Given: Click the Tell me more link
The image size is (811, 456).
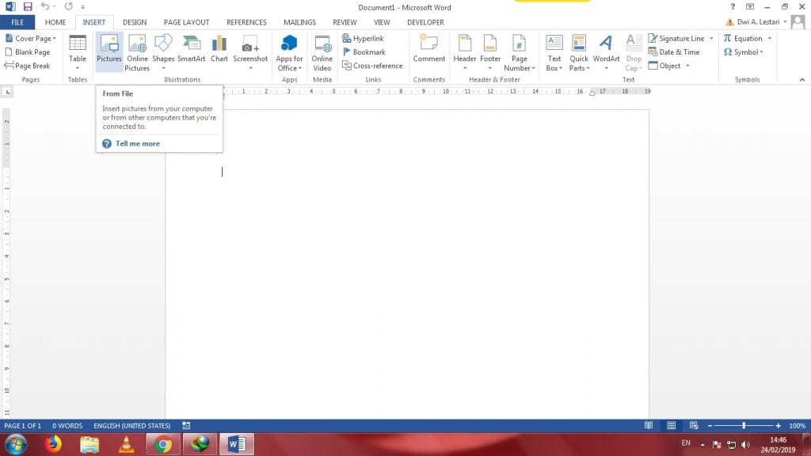Looking at the screenshot, I should (137, 143).
